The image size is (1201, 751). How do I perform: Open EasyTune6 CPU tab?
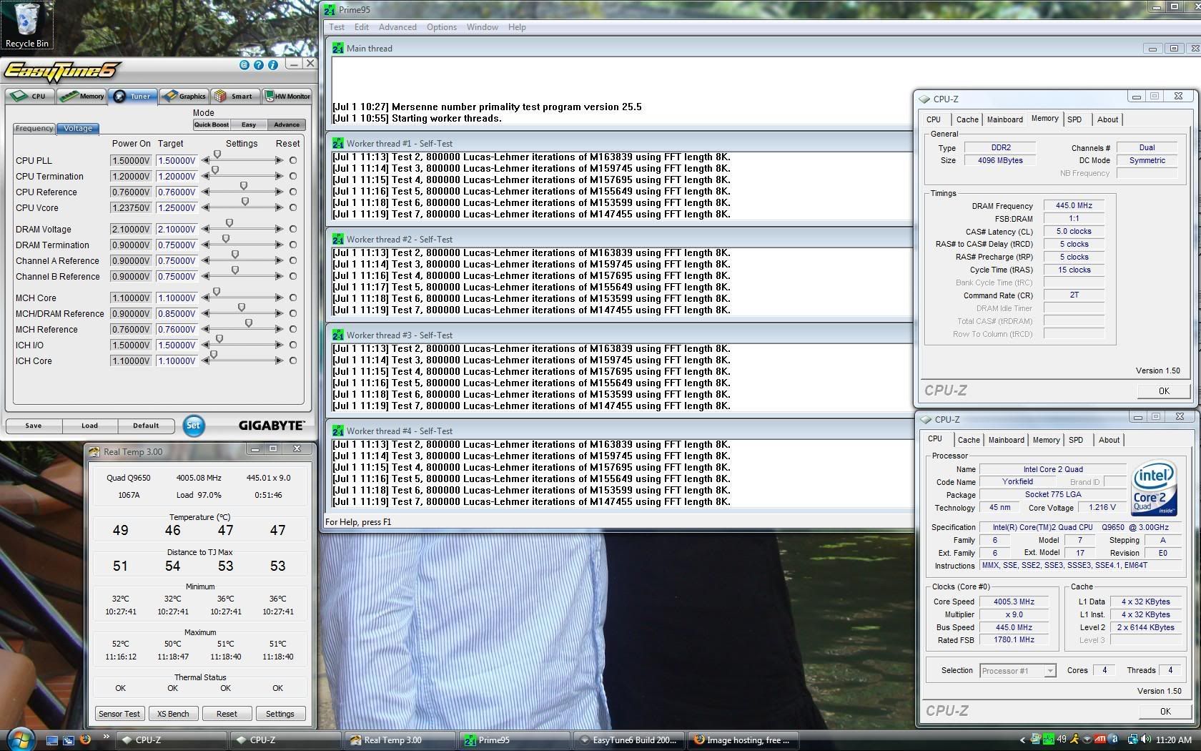click(29, 96)
